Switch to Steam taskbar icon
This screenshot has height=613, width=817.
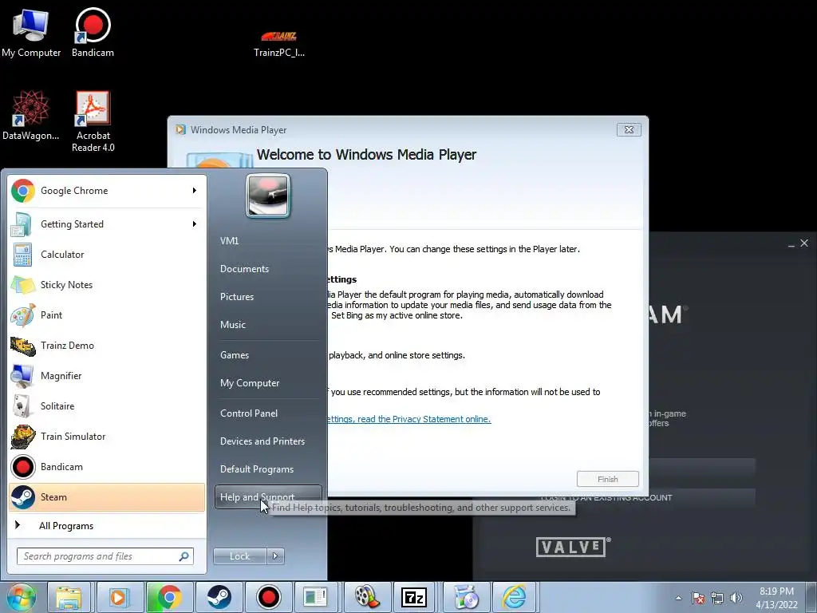(219, 597)
